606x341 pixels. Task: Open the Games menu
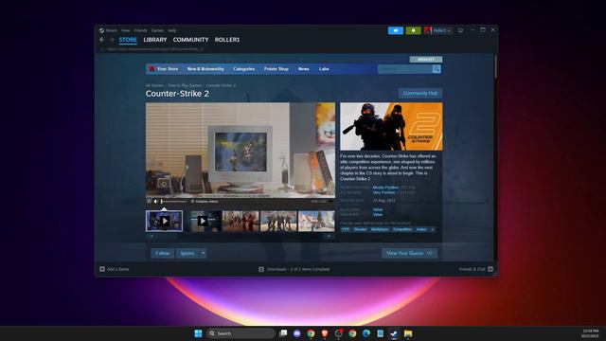[157, 30]
